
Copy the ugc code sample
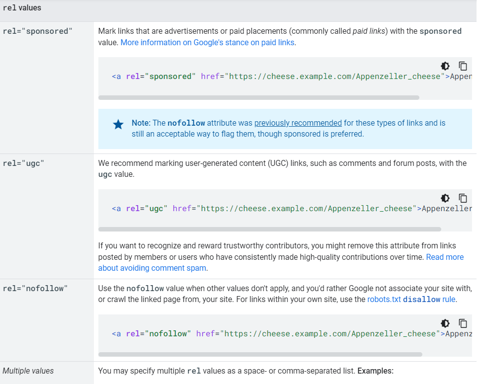pyautogui.click(x=463, y=198)
